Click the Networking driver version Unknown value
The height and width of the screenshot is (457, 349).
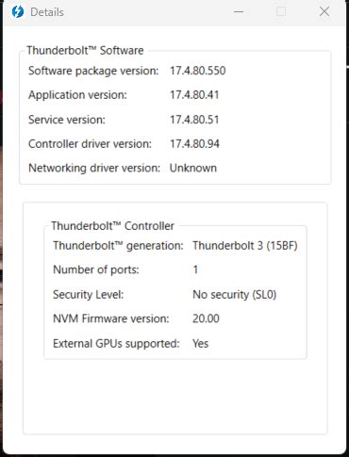pyautogui.click(x=193, y=168)
